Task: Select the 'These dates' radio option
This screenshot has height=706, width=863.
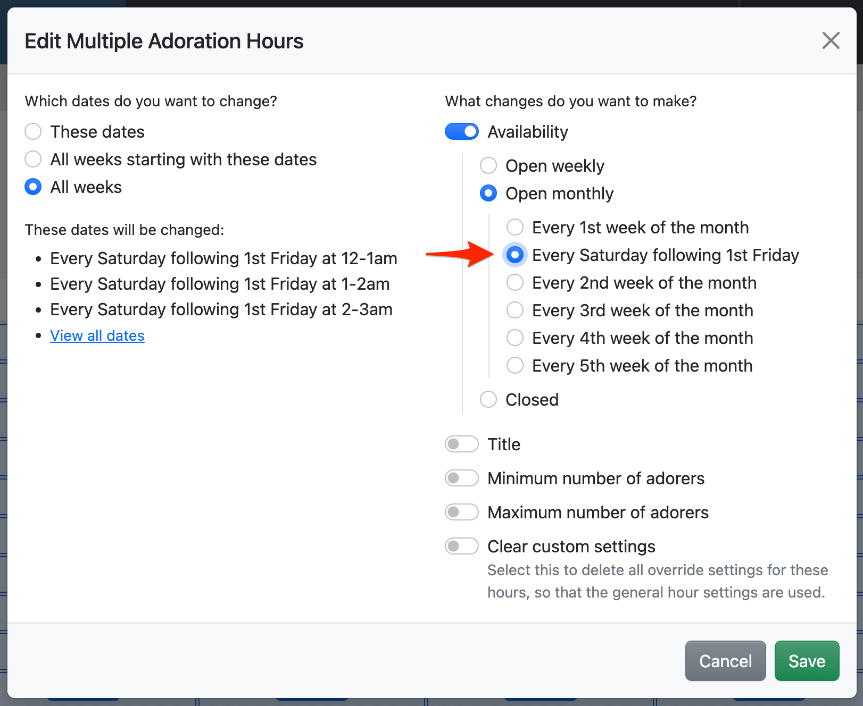Action: pyautogui.click(x=34, y=132)
